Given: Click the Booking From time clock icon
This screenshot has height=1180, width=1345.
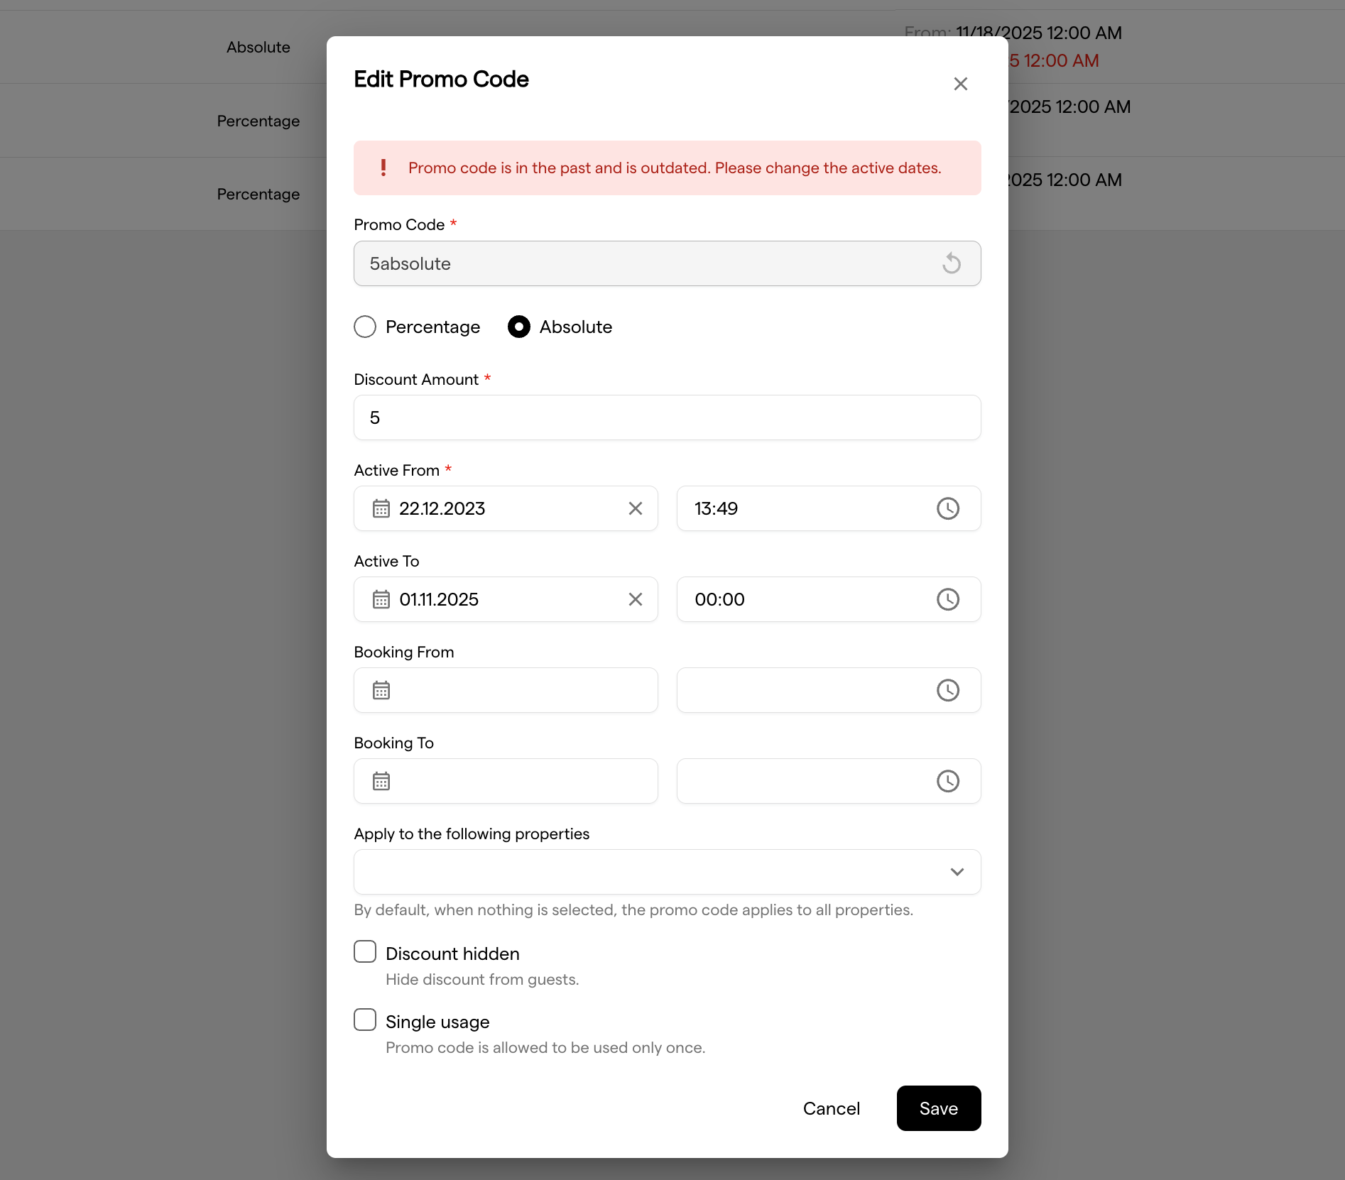Looking at the screenshot, I should point(948,690).
